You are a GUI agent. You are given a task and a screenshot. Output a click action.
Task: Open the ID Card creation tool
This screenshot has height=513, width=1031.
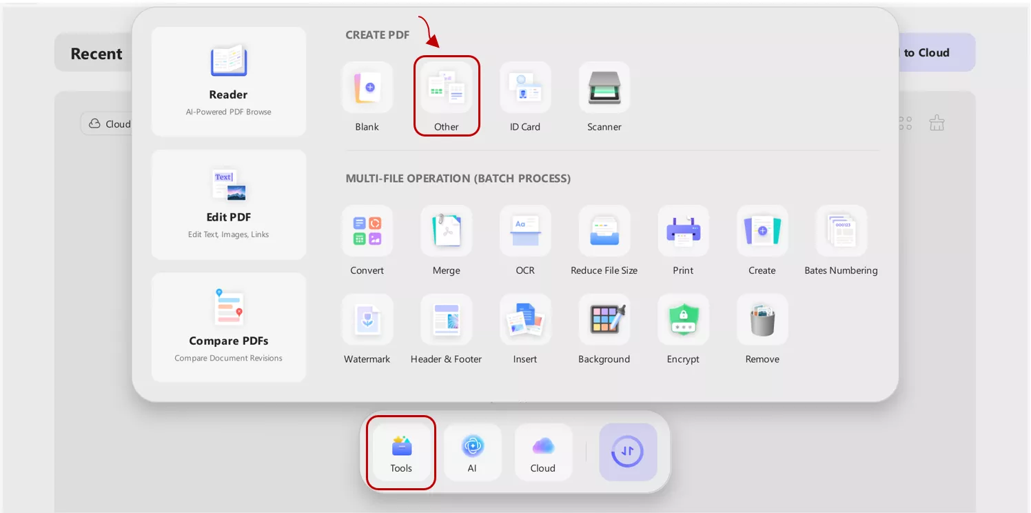pos(524,87)
